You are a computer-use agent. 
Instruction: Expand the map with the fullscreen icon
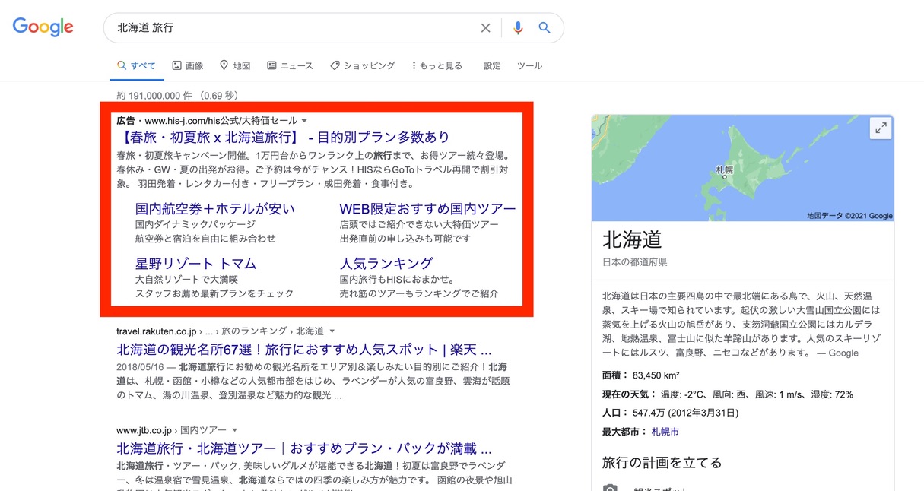pyautogui.click(x=881, y=128)
